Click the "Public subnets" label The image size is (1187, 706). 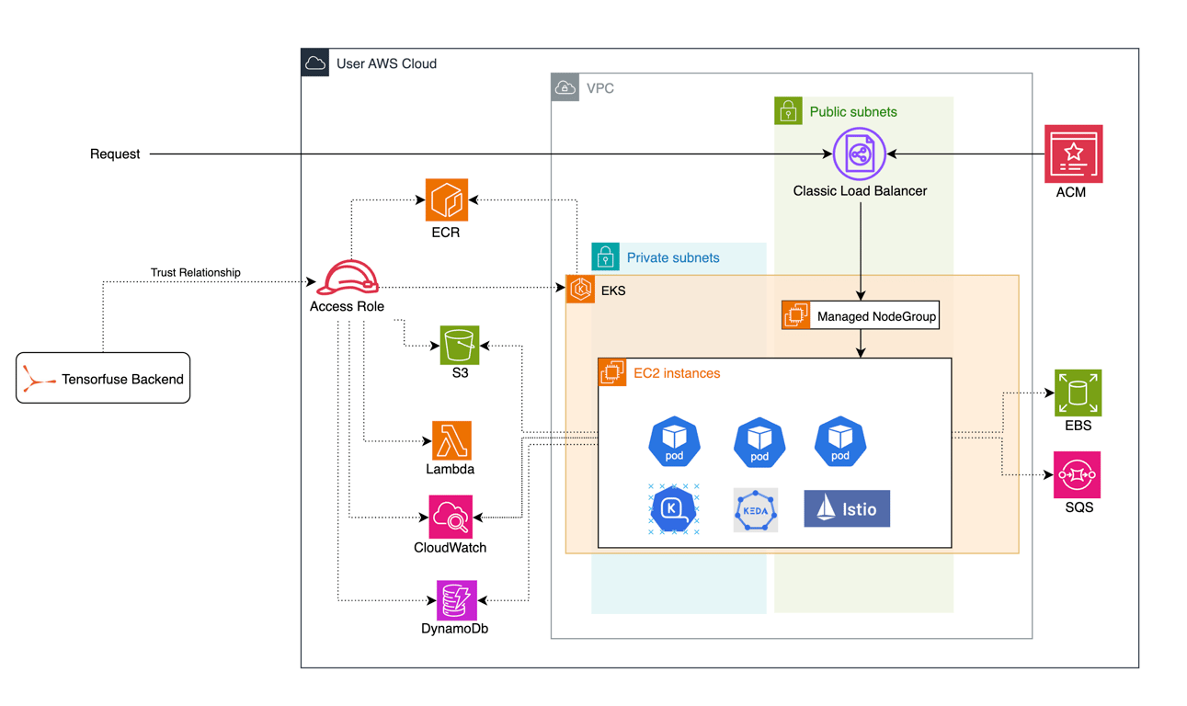pos(853,112)
